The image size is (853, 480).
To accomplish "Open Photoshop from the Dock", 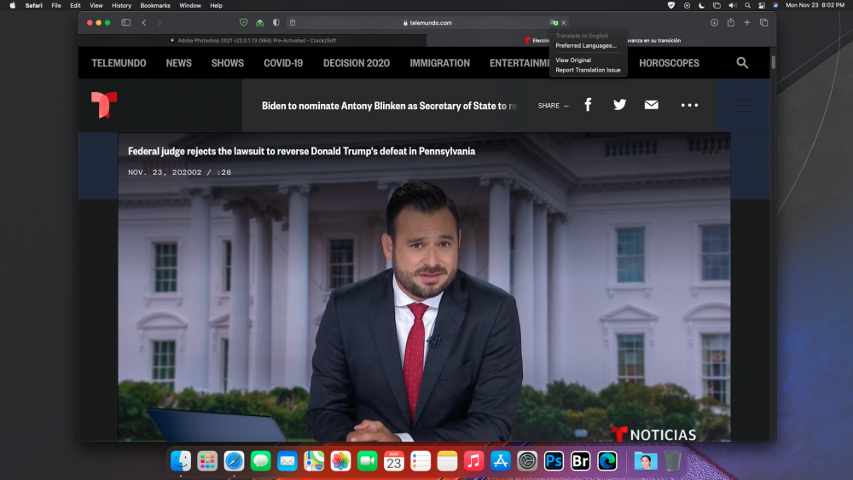I will (554, 461).
